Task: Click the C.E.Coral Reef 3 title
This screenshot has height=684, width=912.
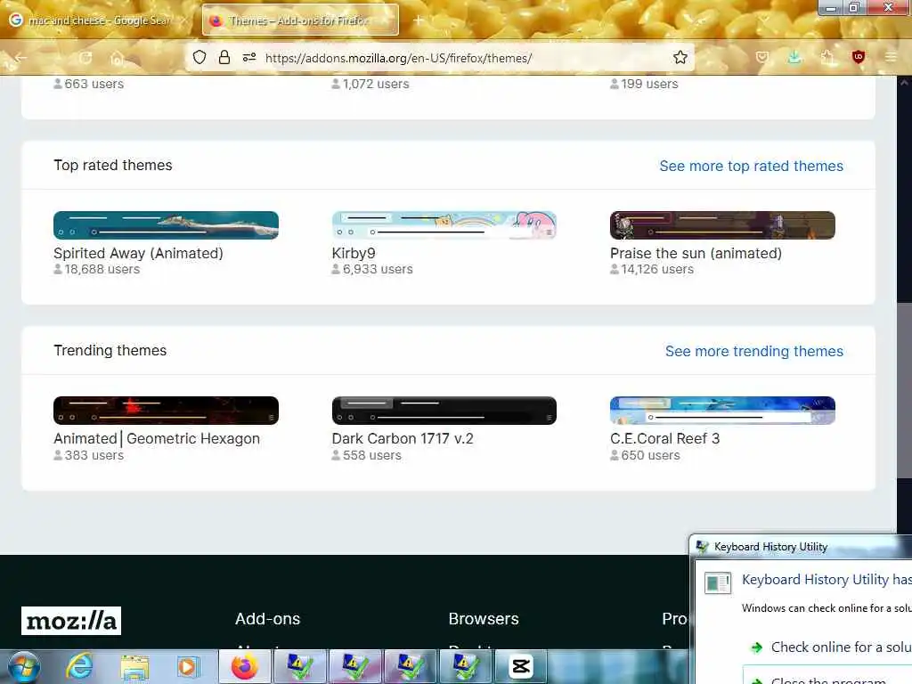Action: (664, 438)
